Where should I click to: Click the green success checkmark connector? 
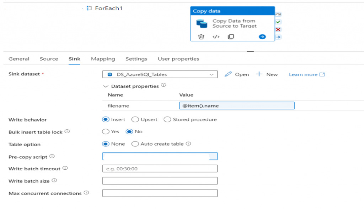click(x=278, y=22)
